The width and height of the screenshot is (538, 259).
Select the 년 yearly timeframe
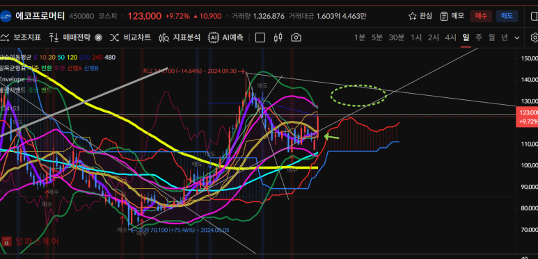tap(505, 37)
